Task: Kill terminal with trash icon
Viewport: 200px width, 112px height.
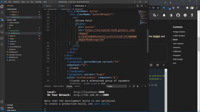Action: 137,86
